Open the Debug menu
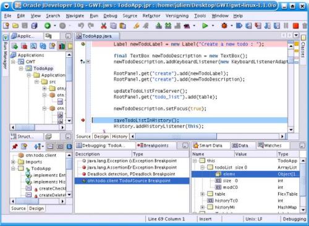Screen dimensions: 309x226 click(x=110, y=16)
